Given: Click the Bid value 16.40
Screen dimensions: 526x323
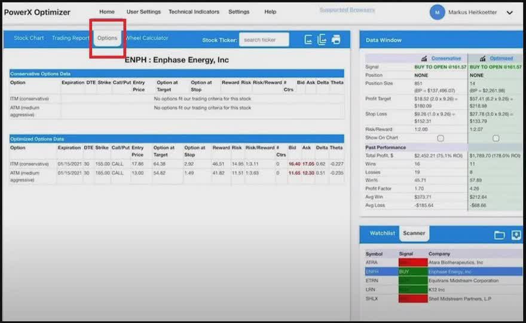Looking at the screenshot, I should (x=294, y=164).
